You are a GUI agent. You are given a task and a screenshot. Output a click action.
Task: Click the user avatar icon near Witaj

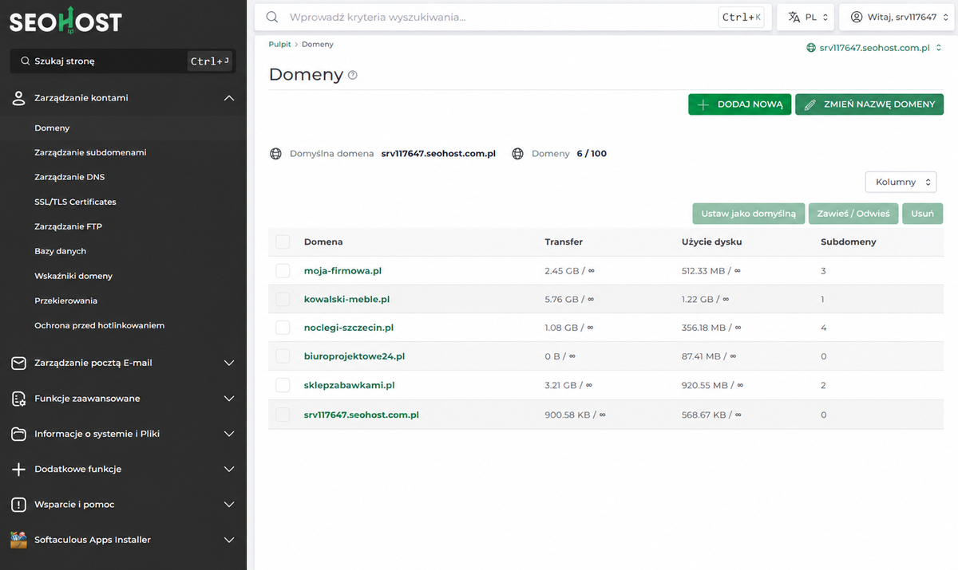[857, 17]
